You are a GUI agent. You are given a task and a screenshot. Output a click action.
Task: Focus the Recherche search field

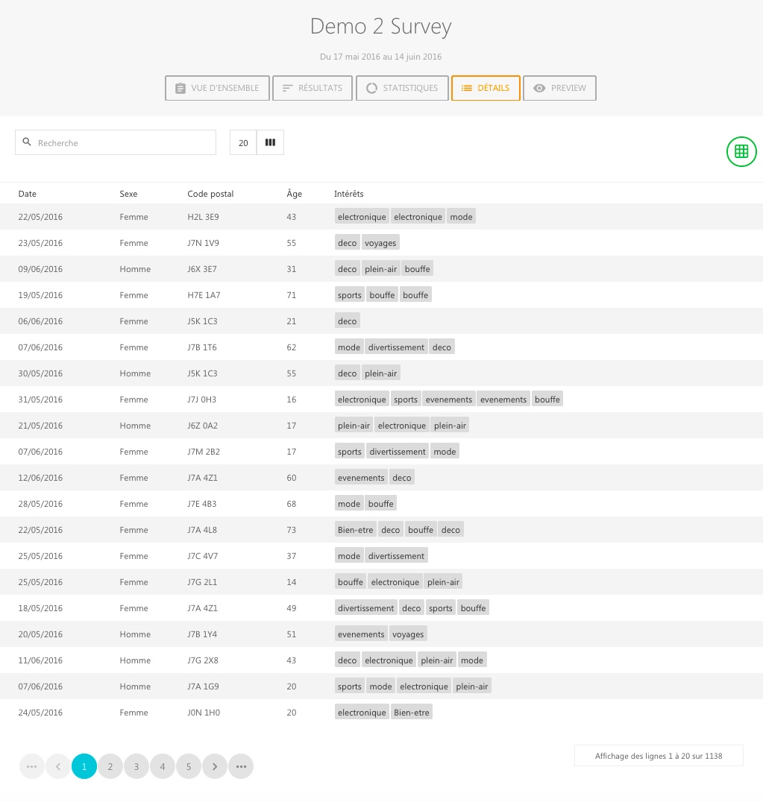tap(123, 142)
